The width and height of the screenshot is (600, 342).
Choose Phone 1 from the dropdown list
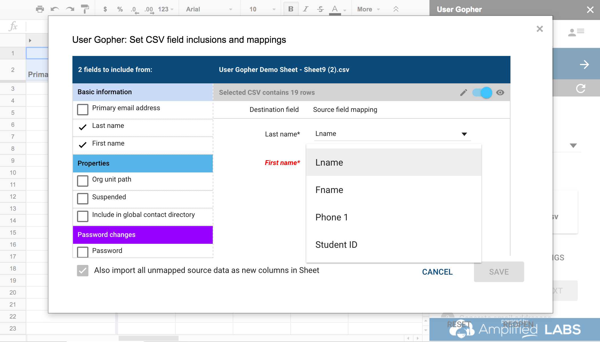[394, 217]
